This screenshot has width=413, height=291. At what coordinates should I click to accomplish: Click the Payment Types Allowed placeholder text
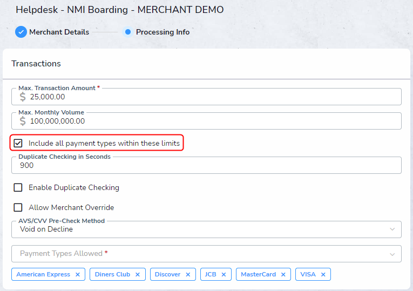pyautogui.click(x=61, y=253)
